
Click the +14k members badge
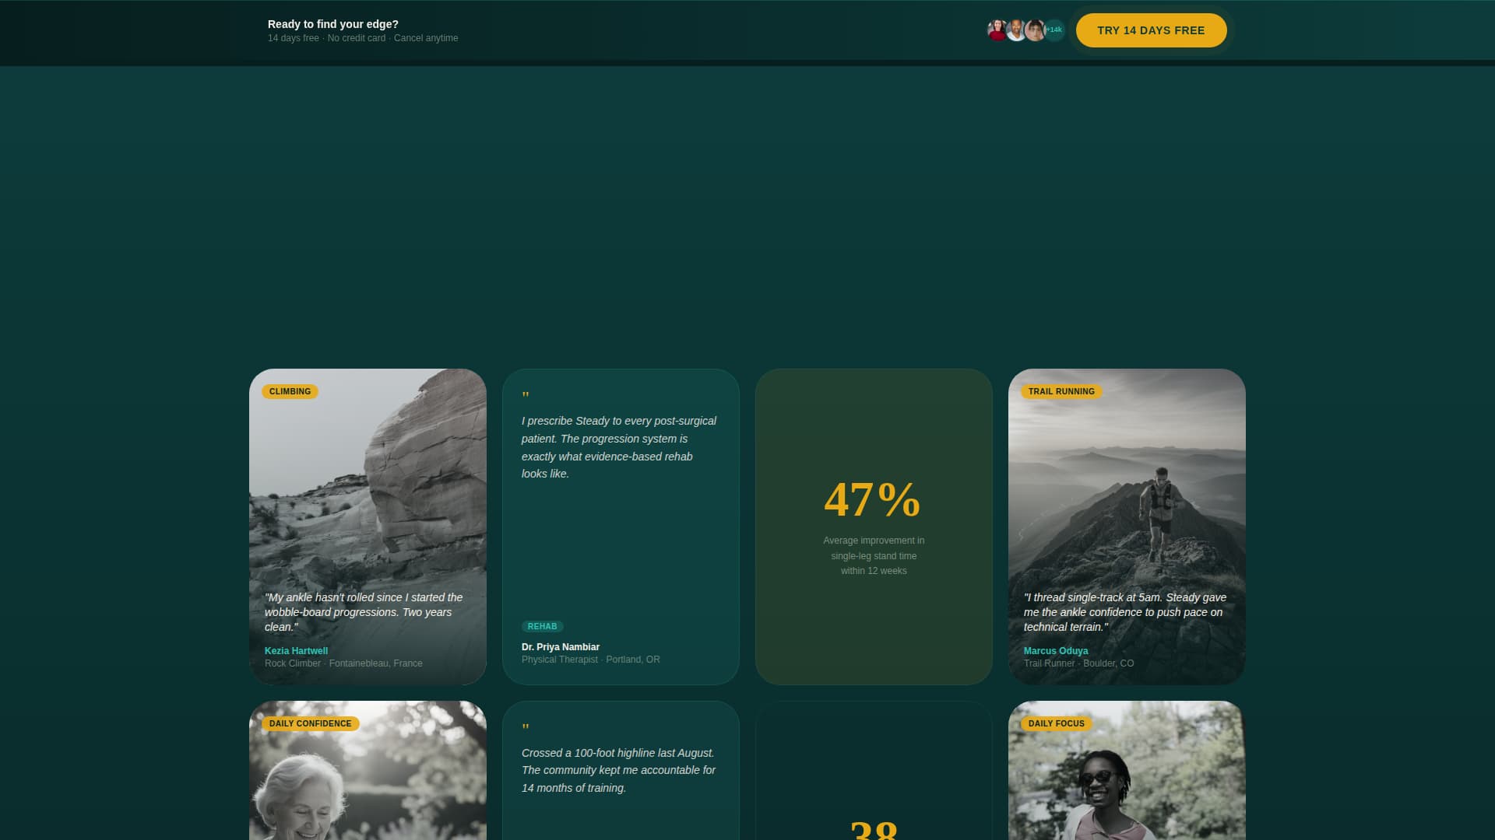[x=1054, y=30]
